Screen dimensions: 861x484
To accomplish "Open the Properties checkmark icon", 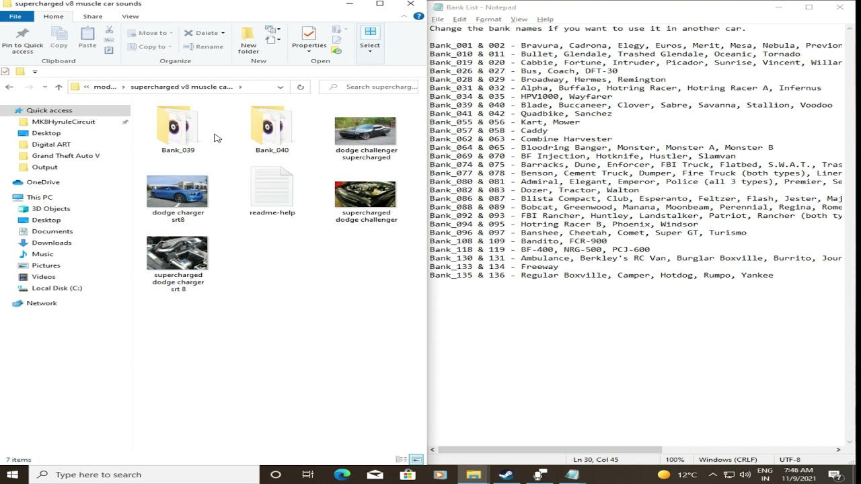I will point(309,34).
